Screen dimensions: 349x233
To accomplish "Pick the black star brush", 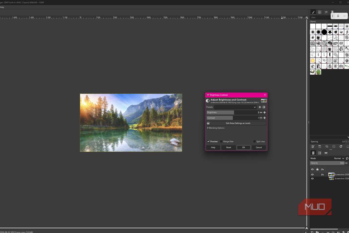I will (330, 32).
